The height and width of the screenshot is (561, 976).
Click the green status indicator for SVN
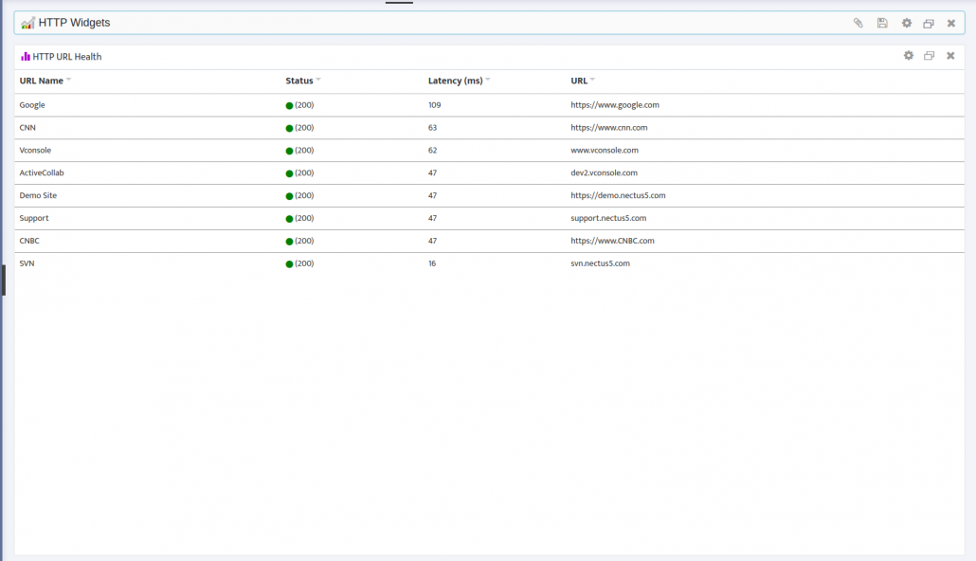click(x=288, y=263)
